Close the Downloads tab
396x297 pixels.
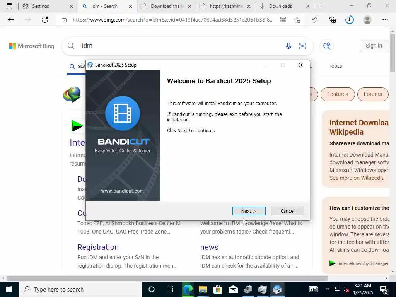click(308, 6)
